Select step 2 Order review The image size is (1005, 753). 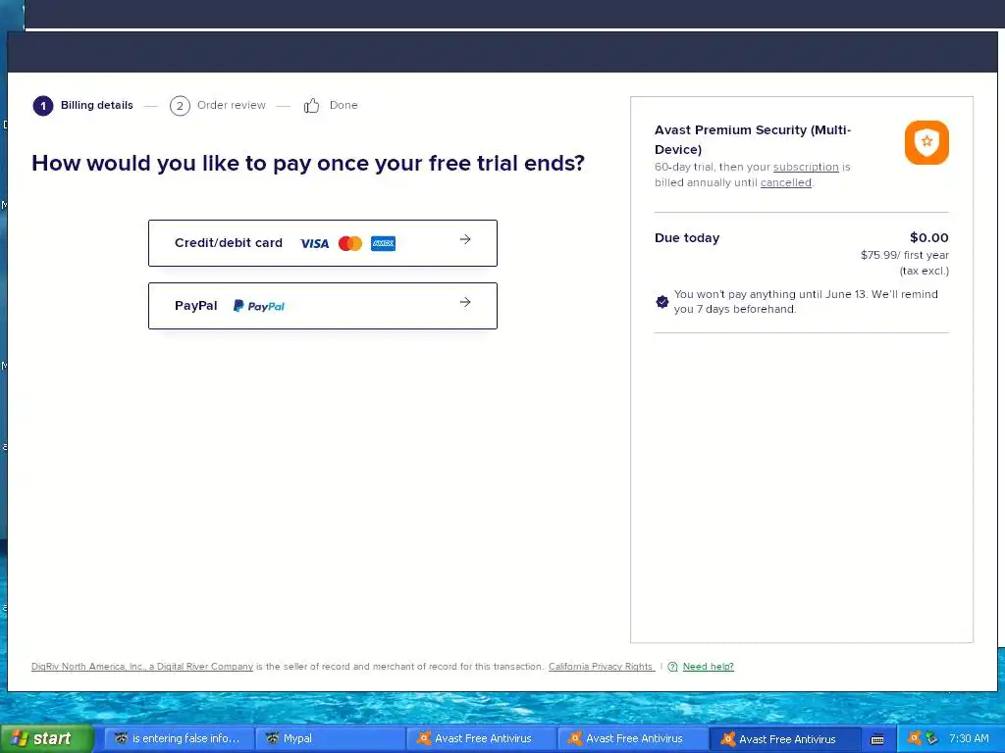click(217, 106)
